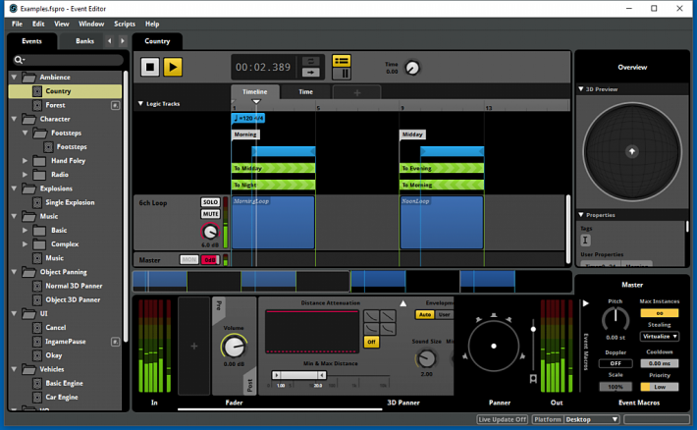Click the pause-shaped icon below list view
The width and height of the screenshot is (697, 430).
coord(342,74)
